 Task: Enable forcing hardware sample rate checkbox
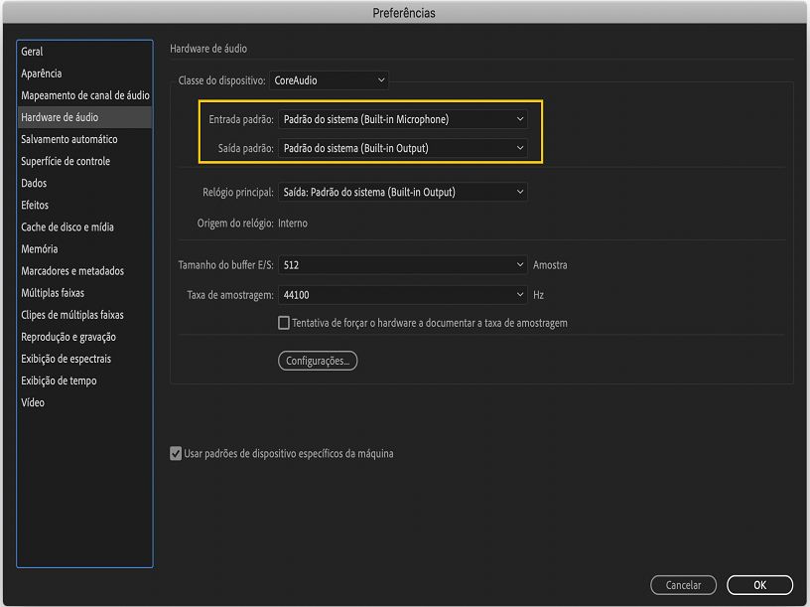click(284, 323)
